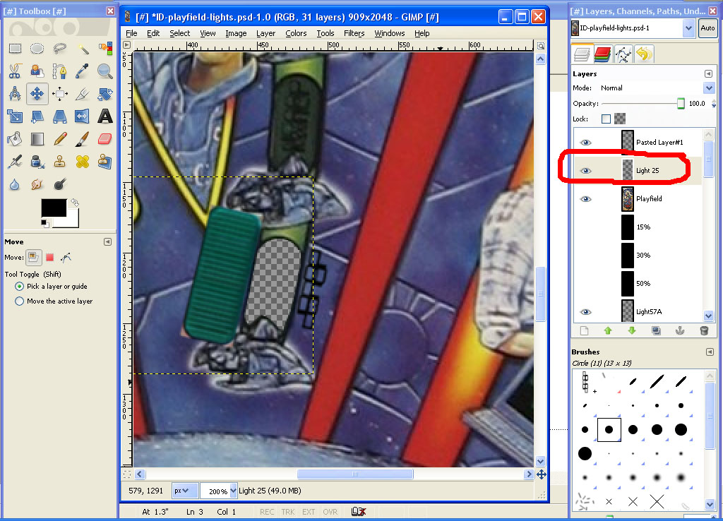The width and height of the screenshot is (723, 521).
Task: Select 'Move the active layer' option
Action: point(20,301)
